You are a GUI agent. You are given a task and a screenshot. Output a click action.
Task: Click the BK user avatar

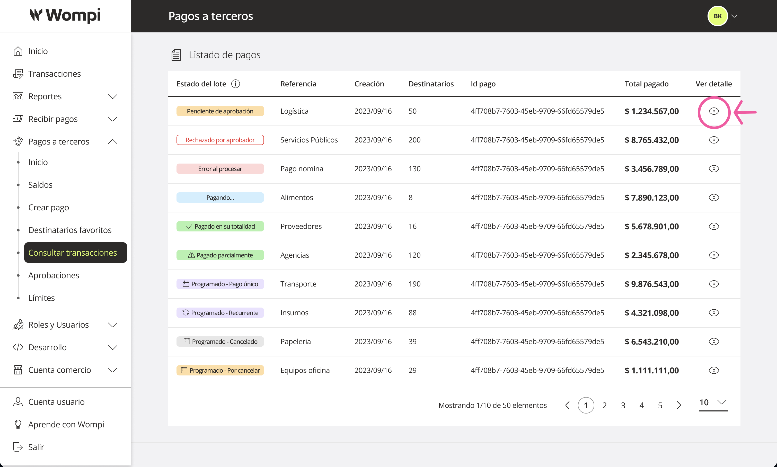(x=718, y=16)
